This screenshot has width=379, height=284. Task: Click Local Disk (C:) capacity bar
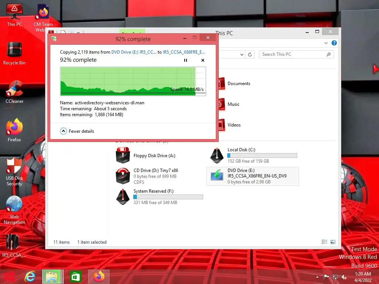tap(262, 156)
